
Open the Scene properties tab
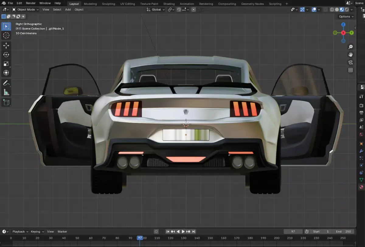coord(361,127)
